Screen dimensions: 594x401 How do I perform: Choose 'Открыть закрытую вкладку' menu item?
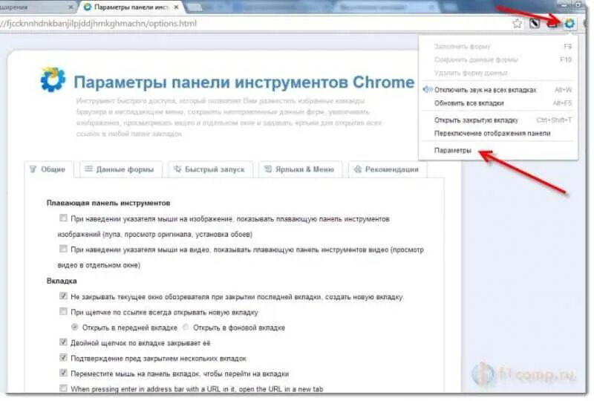point(498,120)
